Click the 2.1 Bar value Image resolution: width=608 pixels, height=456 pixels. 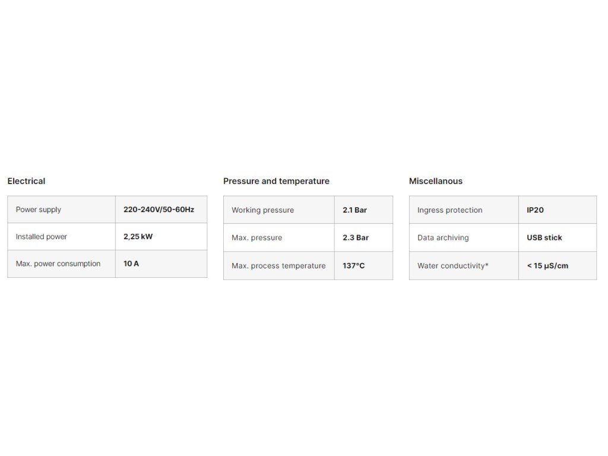[x=354, y=210]
